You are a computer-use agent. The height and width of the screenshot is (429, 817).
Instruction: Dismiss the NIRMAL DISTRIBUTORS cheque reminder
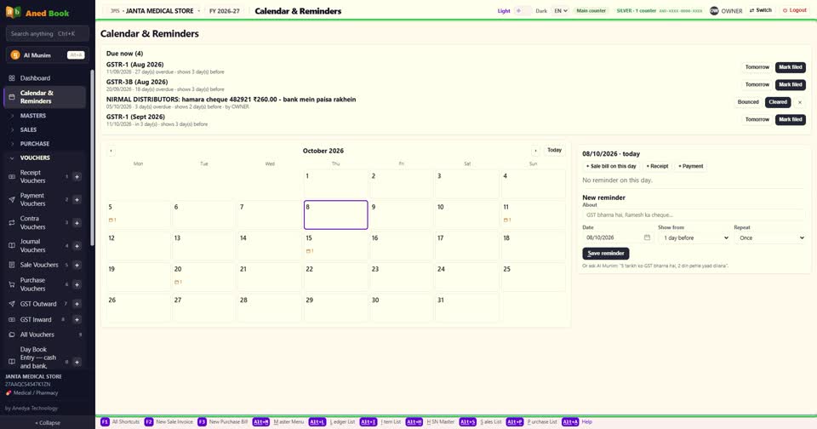coord(800,102)
